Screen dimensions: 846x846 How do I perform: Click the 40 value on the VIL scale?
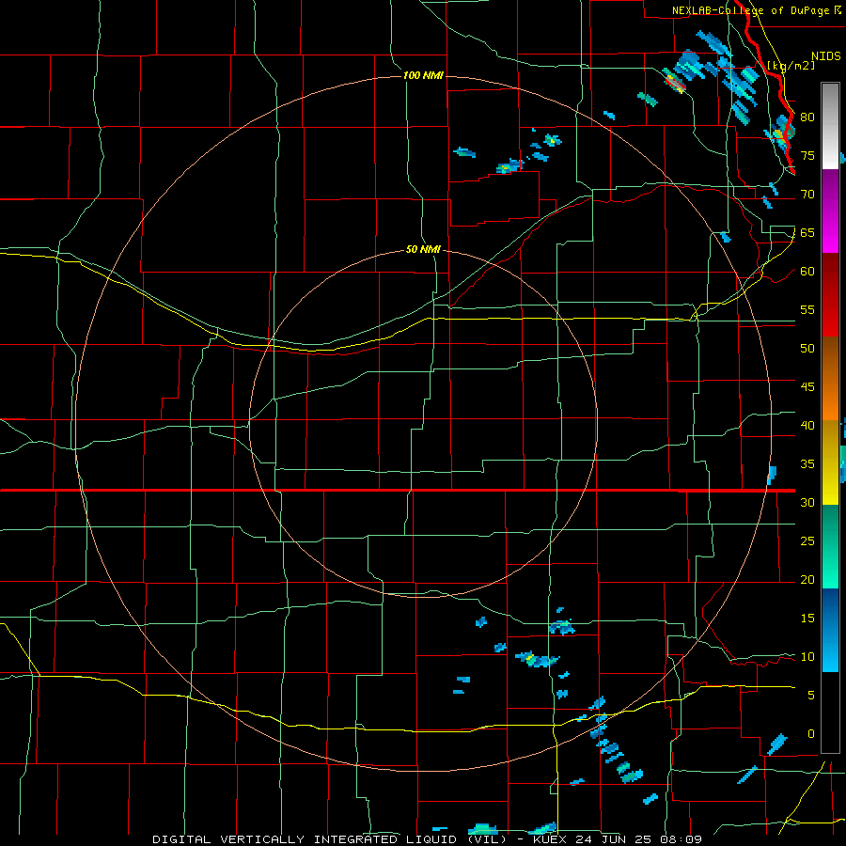pos(807,425)
